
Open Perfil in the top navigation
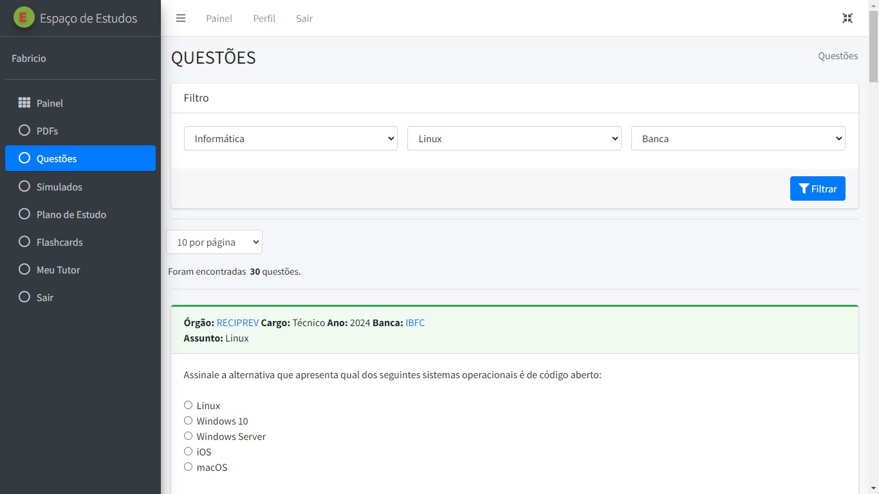point(264,19)
